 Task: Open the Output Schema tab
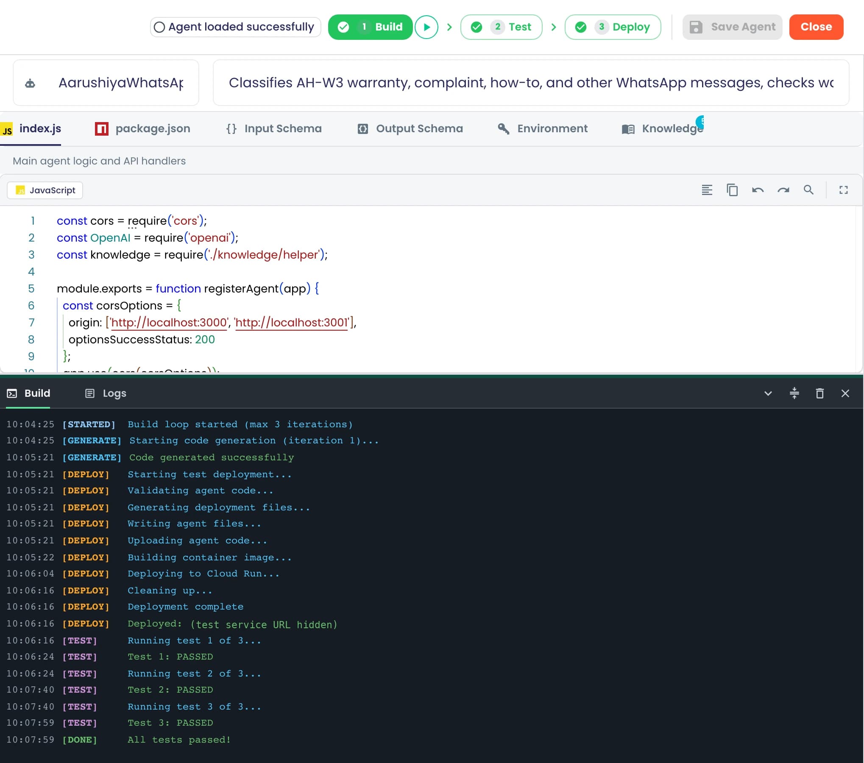(x=410, y=128)
